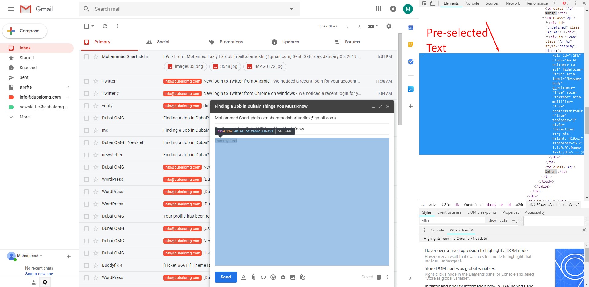Viewport: 589px width, 287px height.
Task: Go to the older messages page
Action: pos(359,26)
